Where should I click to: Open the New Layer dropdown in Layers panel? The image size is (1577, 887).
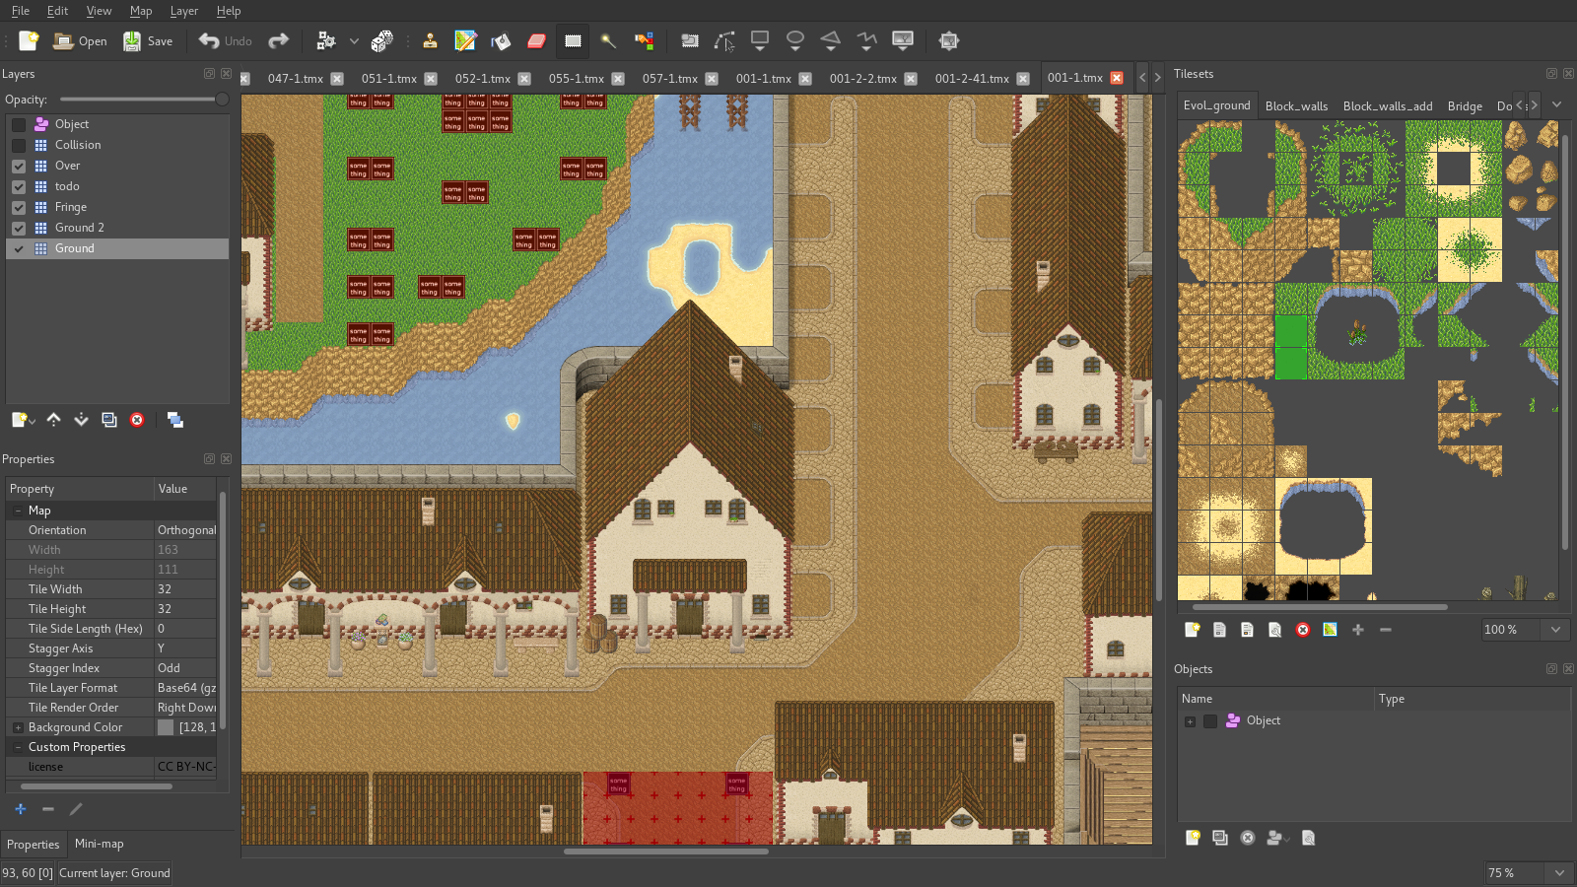[24, 420]
